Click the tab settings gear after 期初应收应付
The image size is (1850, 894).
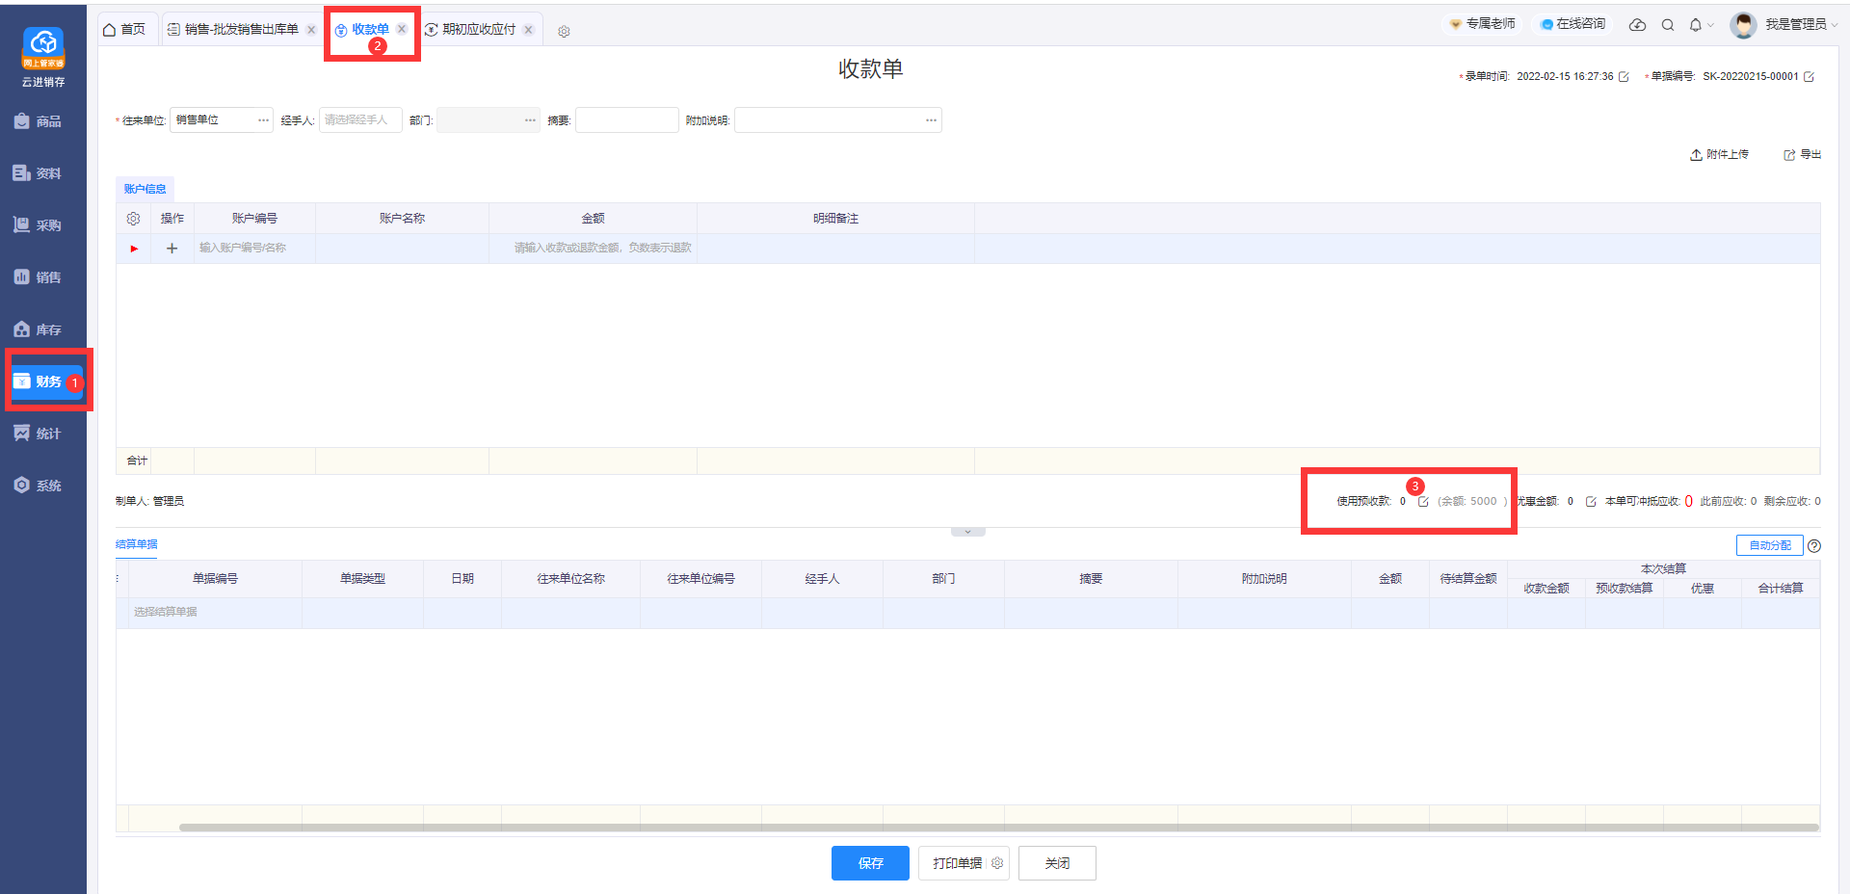click(x=564, y=31)
